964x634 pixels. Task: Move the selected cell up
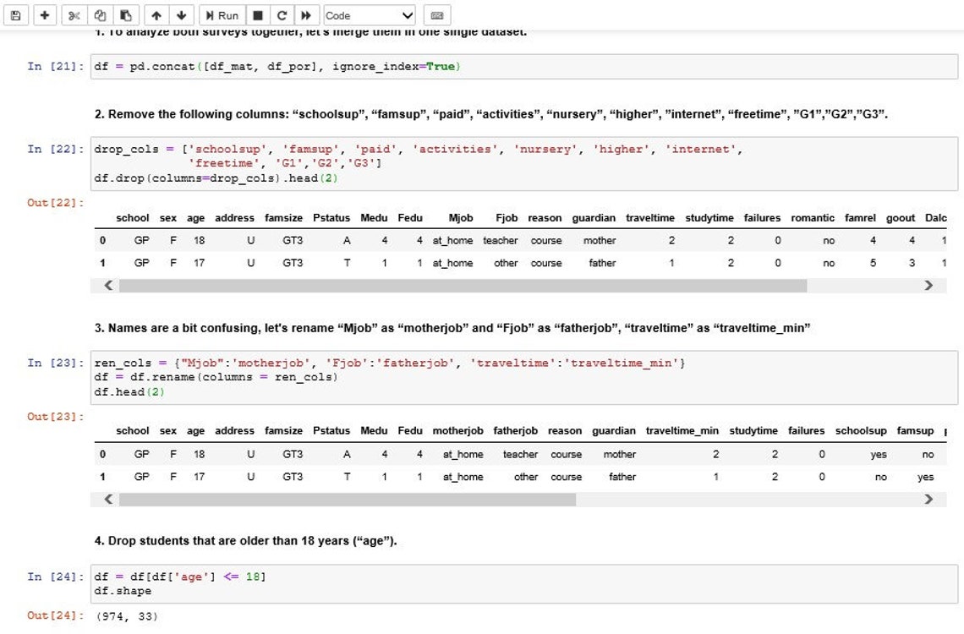[x=155, y=14]
